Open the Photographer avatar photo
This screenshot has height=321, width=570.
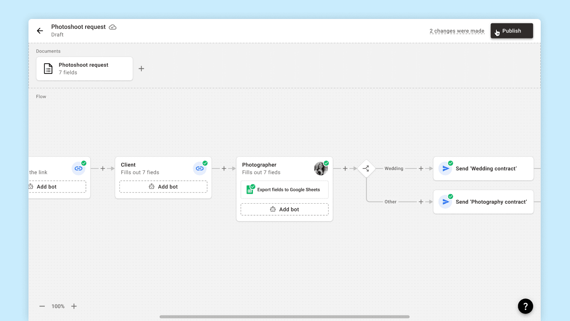(x=321, y=168)
